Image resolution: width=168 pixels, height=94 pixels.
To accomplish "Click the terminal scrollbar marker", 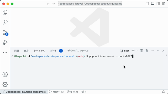I will coord(166,55).
